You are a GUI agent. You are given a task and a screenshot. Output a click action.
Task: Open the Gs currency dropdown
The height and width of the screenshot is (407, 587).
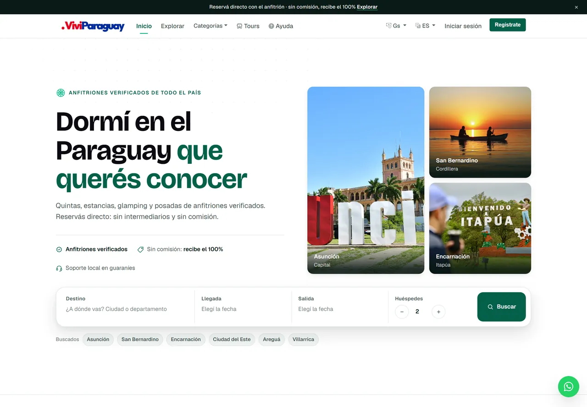[396, 26]
